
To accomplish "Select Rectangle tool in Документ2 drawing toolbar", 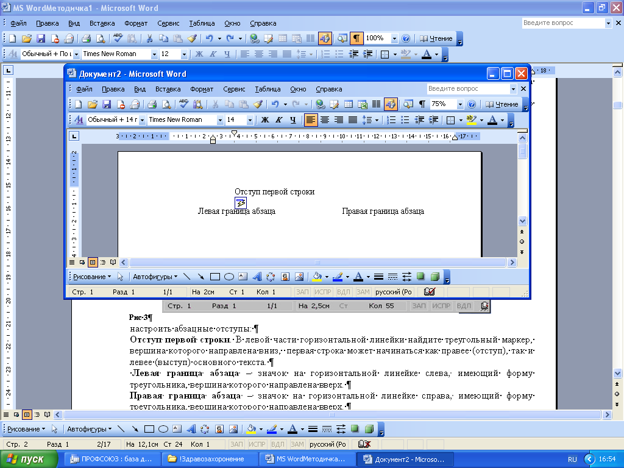I will 215,277.
